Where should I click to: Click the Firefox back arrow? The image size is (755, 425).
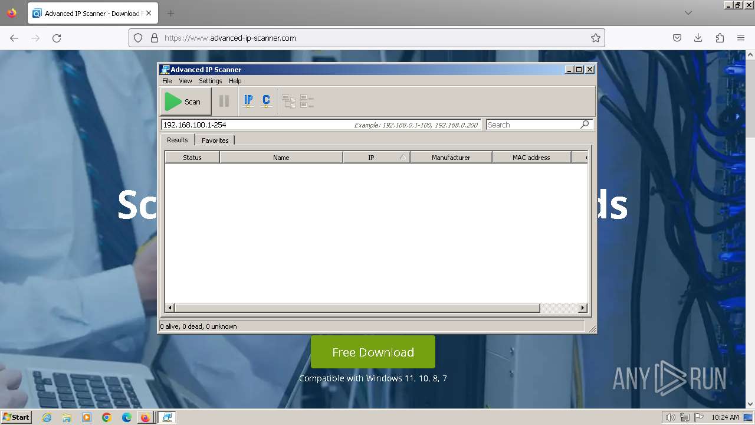click(14, 38)
